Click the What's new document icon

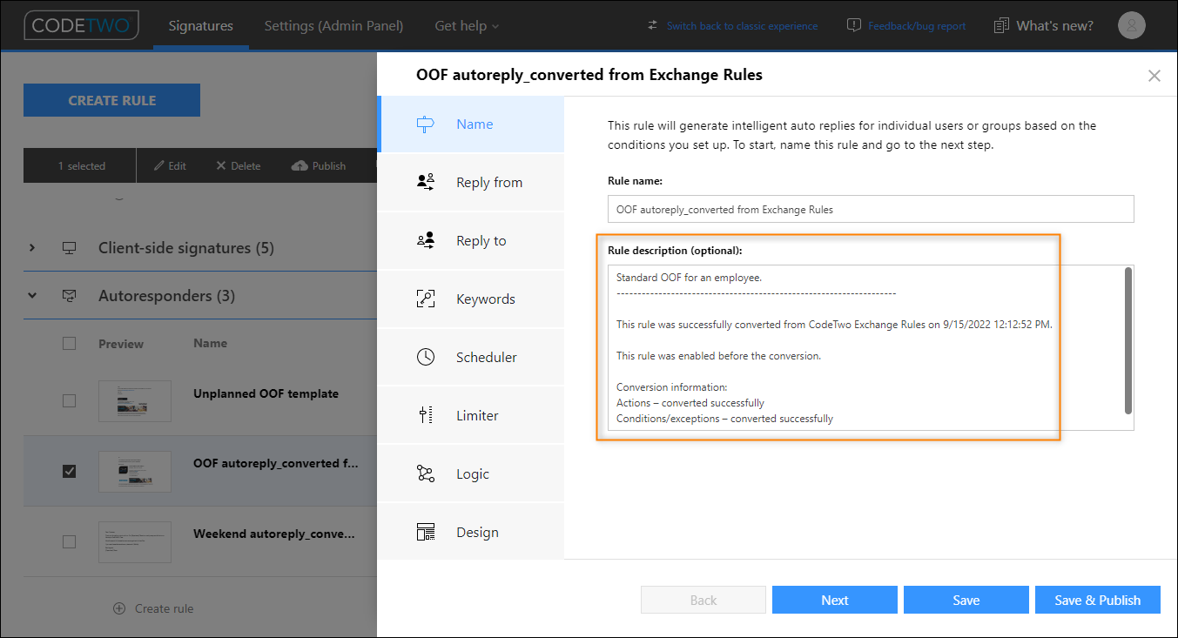1001,25
